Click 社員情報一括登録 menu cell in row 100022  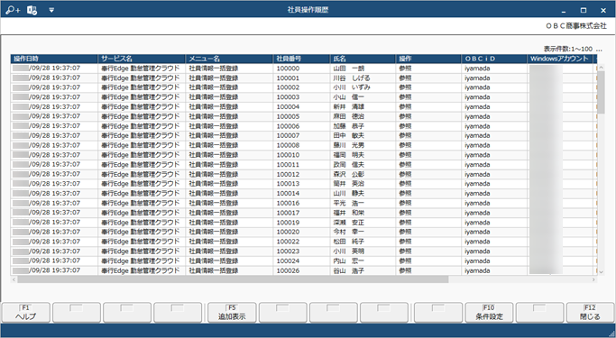[229, 242]
